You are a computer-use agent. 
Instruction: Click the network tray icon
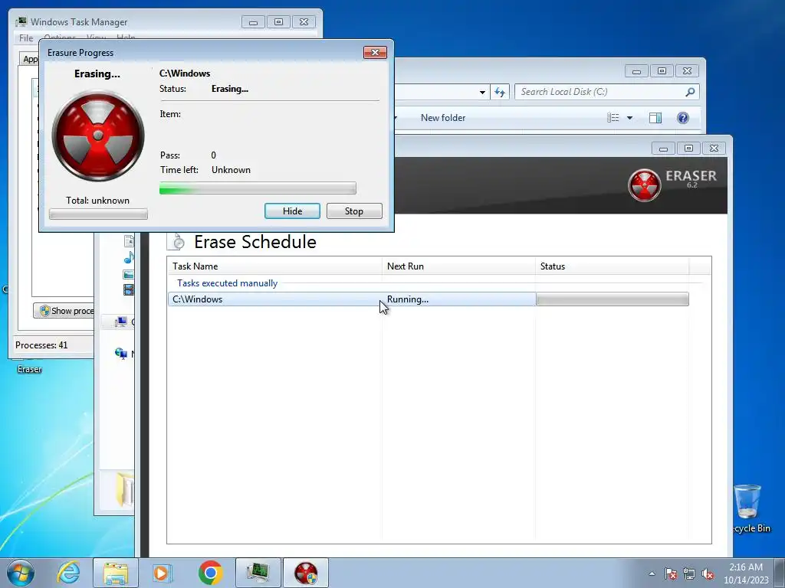[x=689, y=573]
